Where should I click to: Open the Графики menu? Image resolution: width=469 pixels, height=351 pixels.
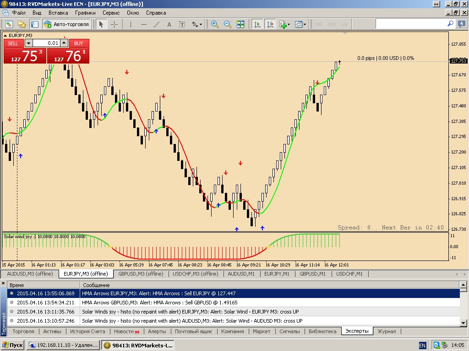[x=85, y=13]
